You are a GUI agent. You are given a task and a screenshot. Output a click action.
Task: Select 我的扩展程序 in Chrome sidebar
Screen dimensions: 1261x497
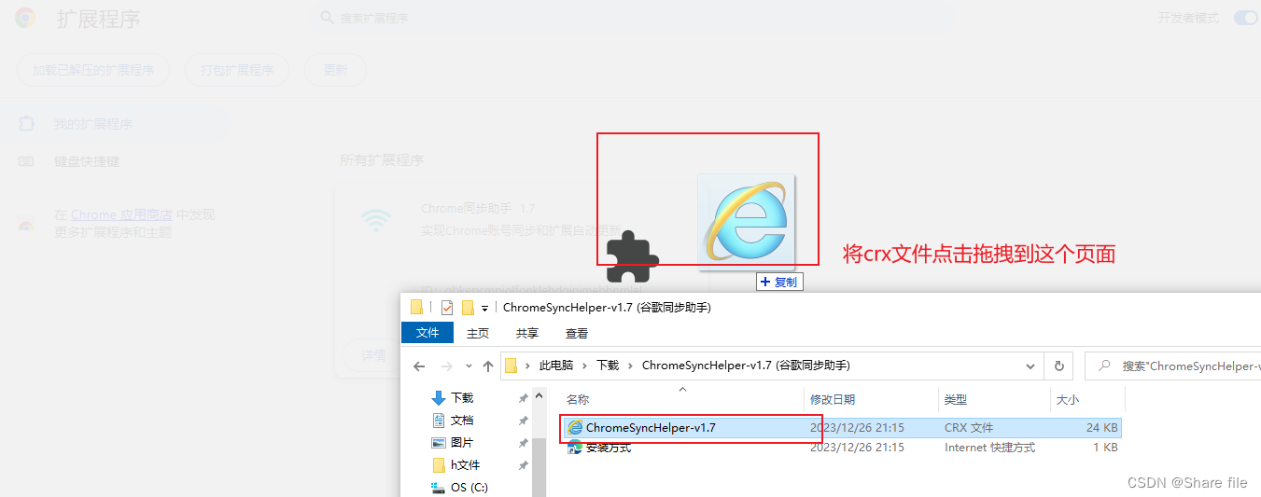click(93, 124)
